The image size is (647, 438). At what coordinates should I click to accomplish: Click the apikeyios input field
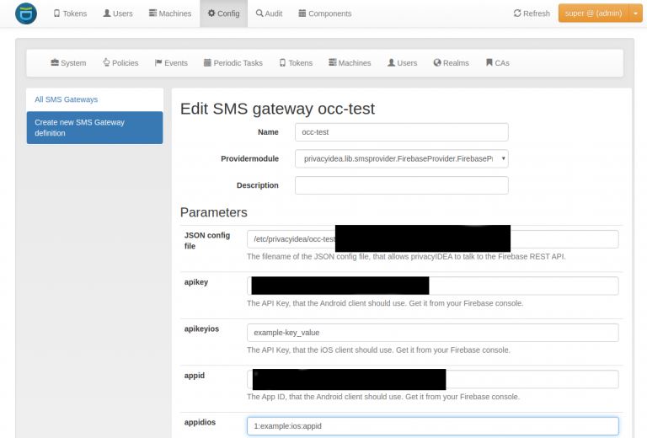[433, 333]
